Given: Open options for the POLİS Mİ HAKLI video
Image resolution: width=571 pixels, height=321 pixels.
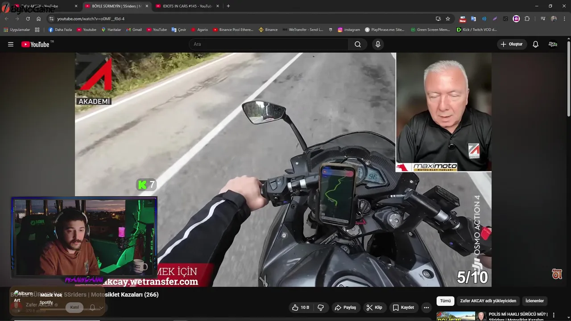Looking at the screenshot, I should (554, 315).
